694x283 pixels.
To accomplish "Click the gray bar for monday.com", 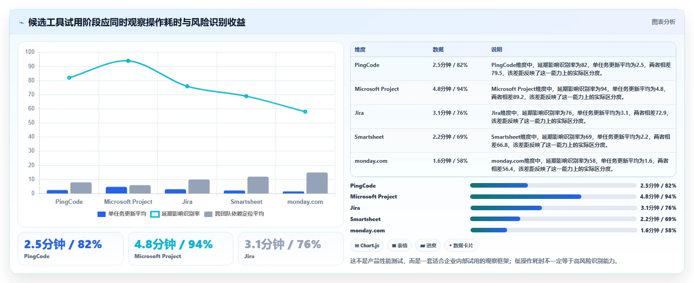I will (317, 183).
